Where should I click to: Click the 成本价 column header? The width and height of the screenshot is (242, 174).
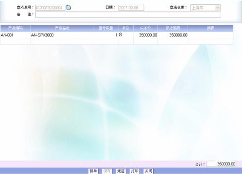145,28
